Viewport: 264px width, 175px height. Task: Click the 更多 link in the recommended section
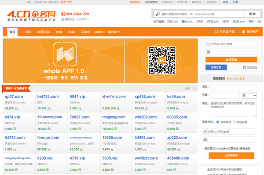pos(188,89)
